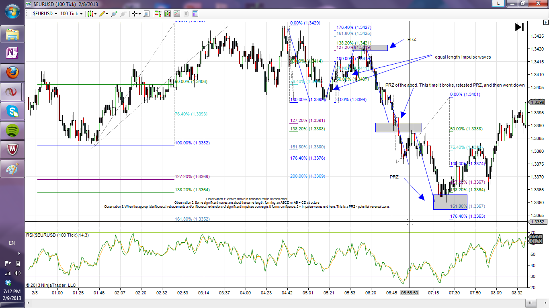
Task: Select the crosshair cursor tool
Action: 135,14
